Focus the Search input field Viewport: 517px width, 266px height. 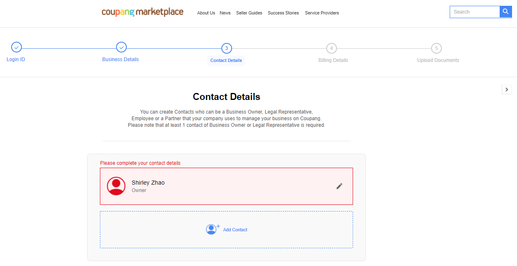pyautogui.click(x=475, y=12)
